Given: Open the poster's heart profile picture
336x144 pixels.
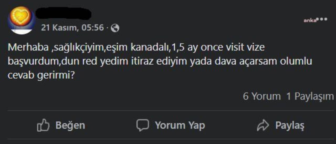Looking at the screenshot, I should point(22,20).
